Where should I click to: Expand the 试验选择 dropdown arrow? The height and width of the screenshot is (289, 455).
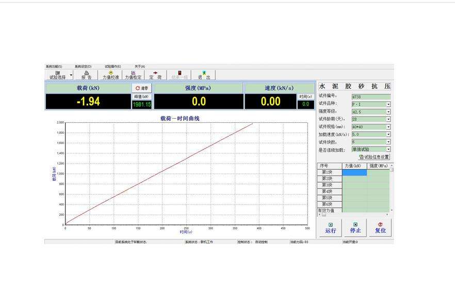[x=71, y=75]
